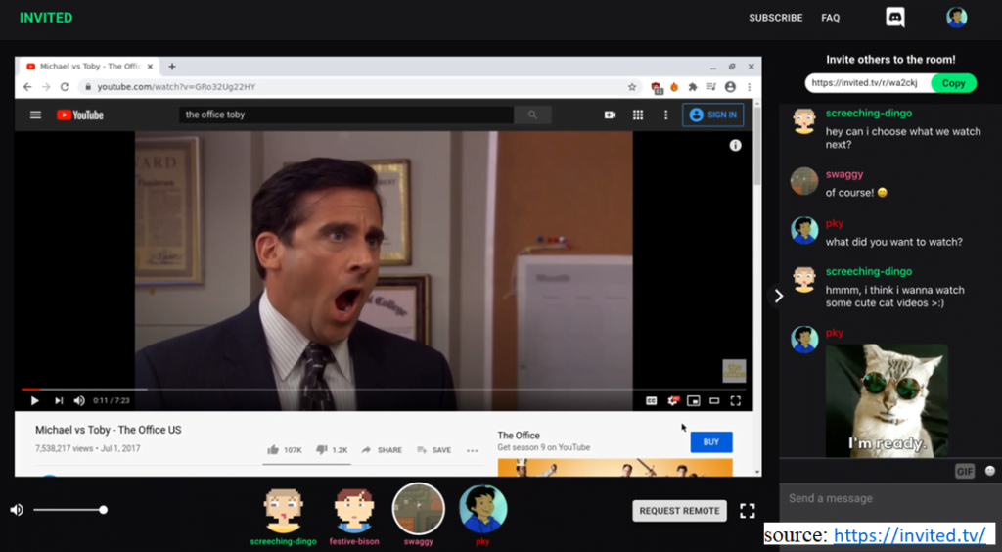Open the SUBSCRIBE page
This screenshot has height=552, width=1002.
pyautogui.click(x=776, y=18)
